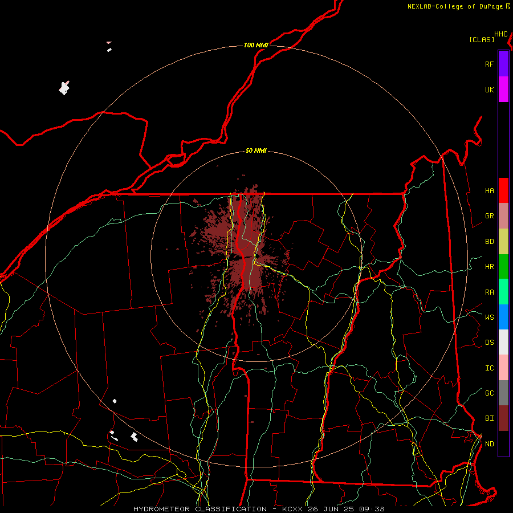Click the HYDROMETEOR CLASSIFICATION title text

(200, 509)
